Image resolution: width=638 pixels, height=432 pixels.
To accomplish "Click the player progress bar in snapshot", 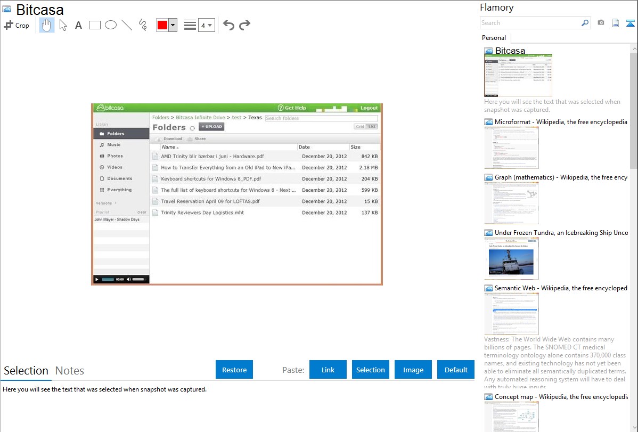I will pos(108,279).
